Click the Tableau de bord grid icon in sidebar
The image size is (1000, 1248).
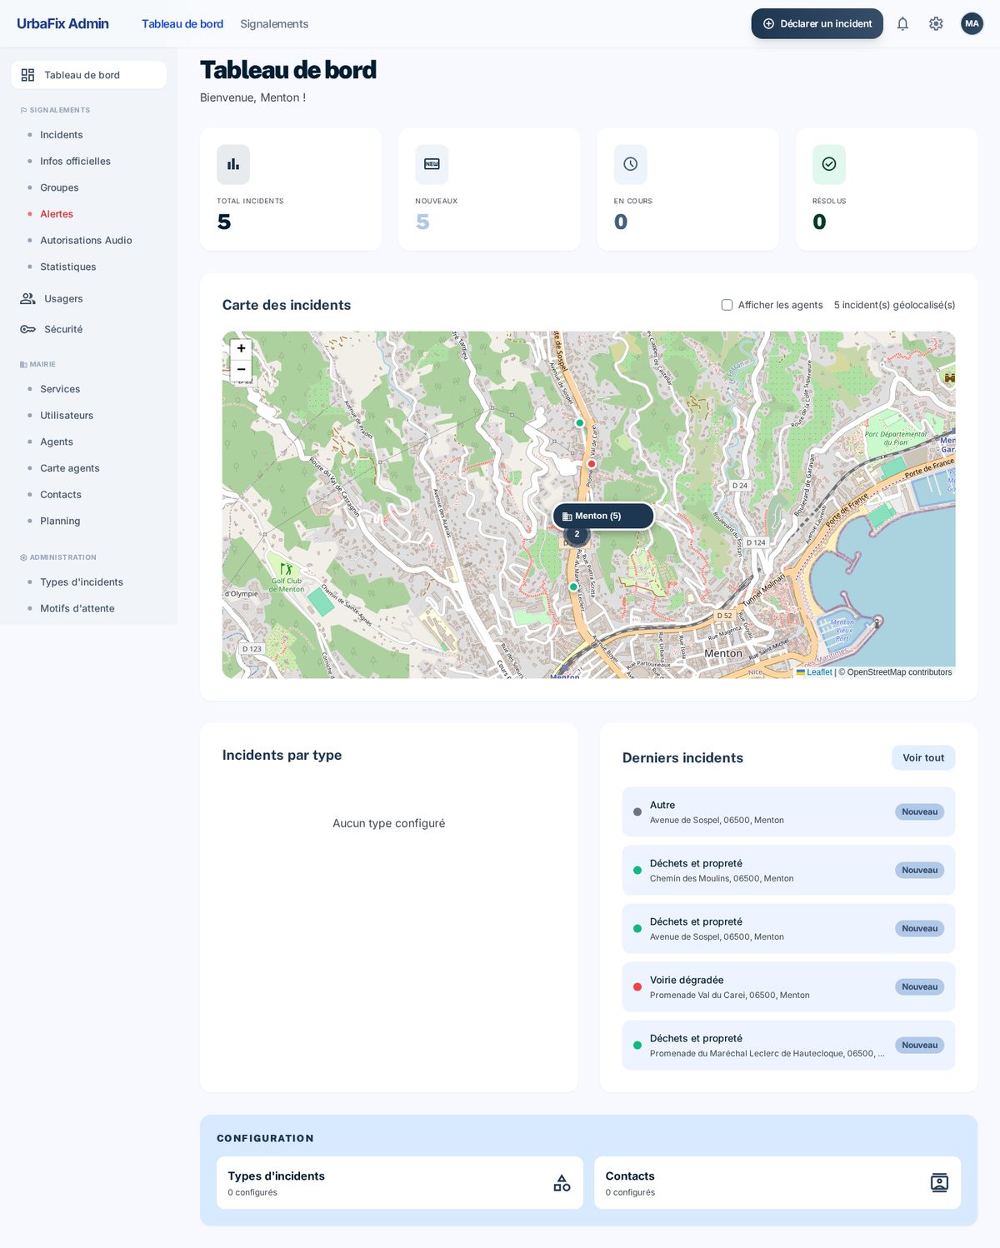coord(27,75)
